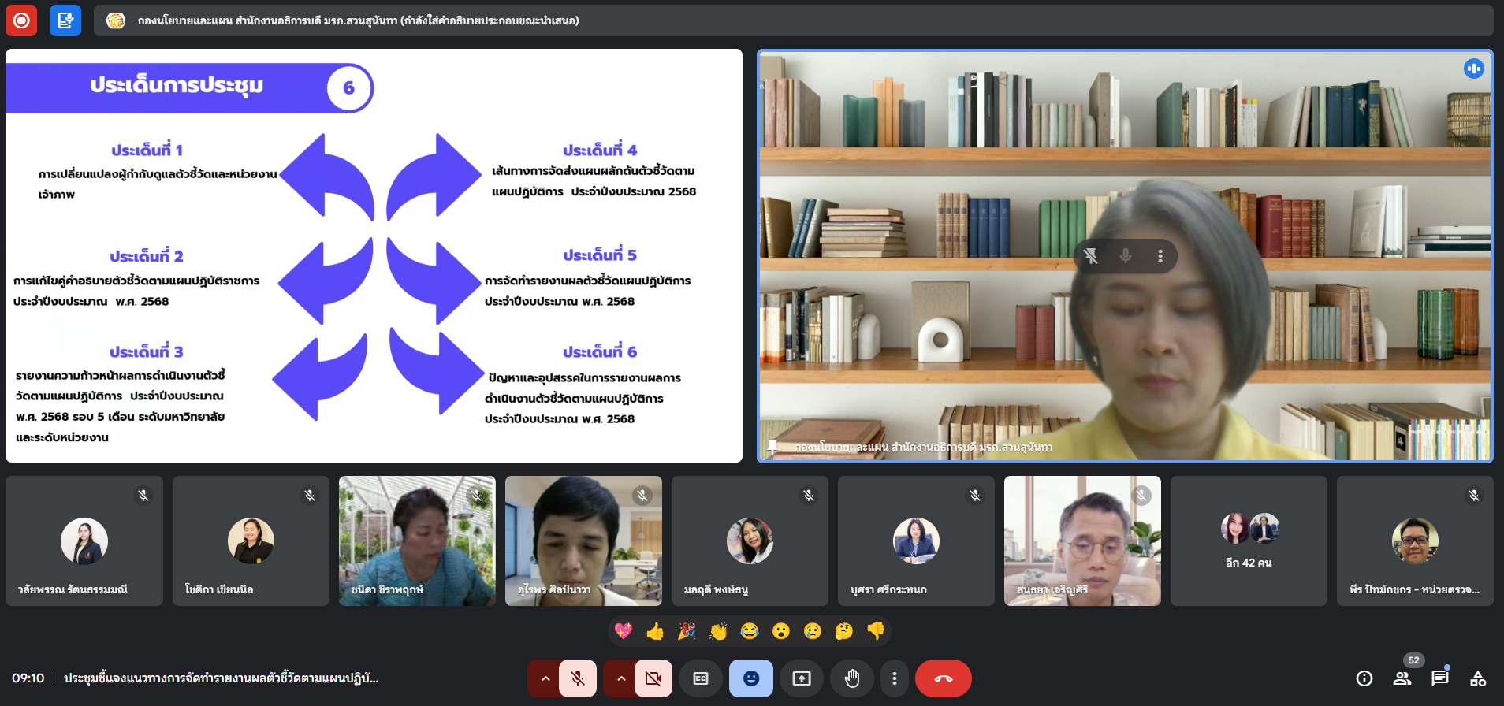Viewport: 1504px width, 706px height.
Task: Open more options in bottom toolbar
Action: (894, 678)
